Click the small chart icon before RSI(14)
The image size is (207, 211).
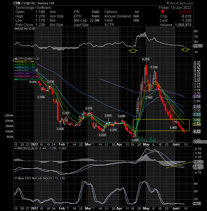tap(16, 29)
